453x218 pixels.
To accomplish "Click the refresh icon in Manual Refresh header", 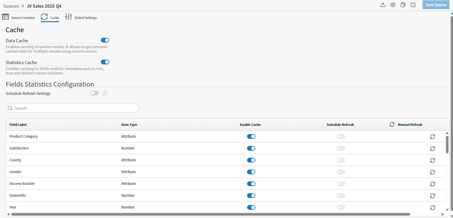I will 392,124.
